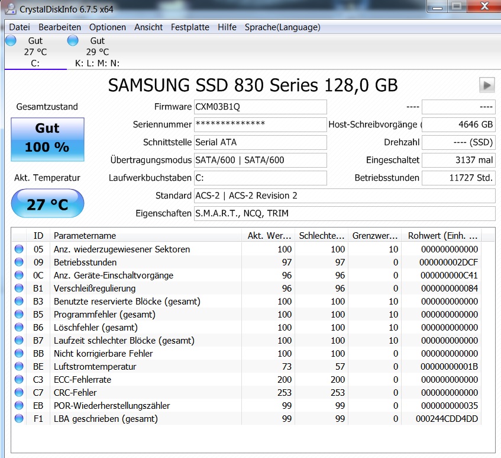Open the Hilfe menu
Viewport: 501px width, 458px height.
tap(227, 27)
